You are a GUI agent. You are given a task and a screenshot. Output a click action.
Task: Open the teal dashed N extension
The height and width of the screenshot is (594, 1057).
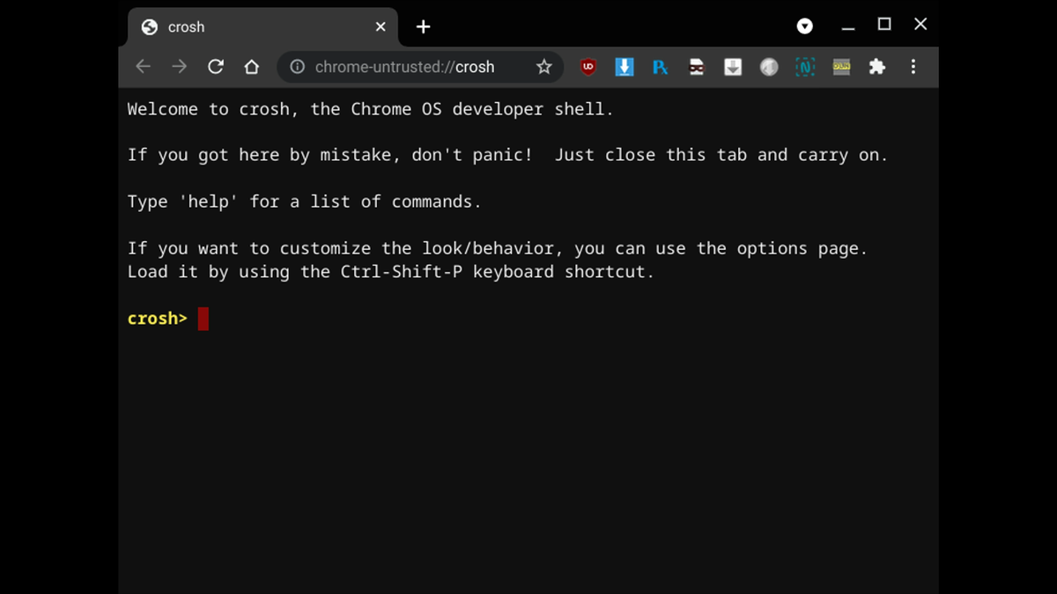805,67
